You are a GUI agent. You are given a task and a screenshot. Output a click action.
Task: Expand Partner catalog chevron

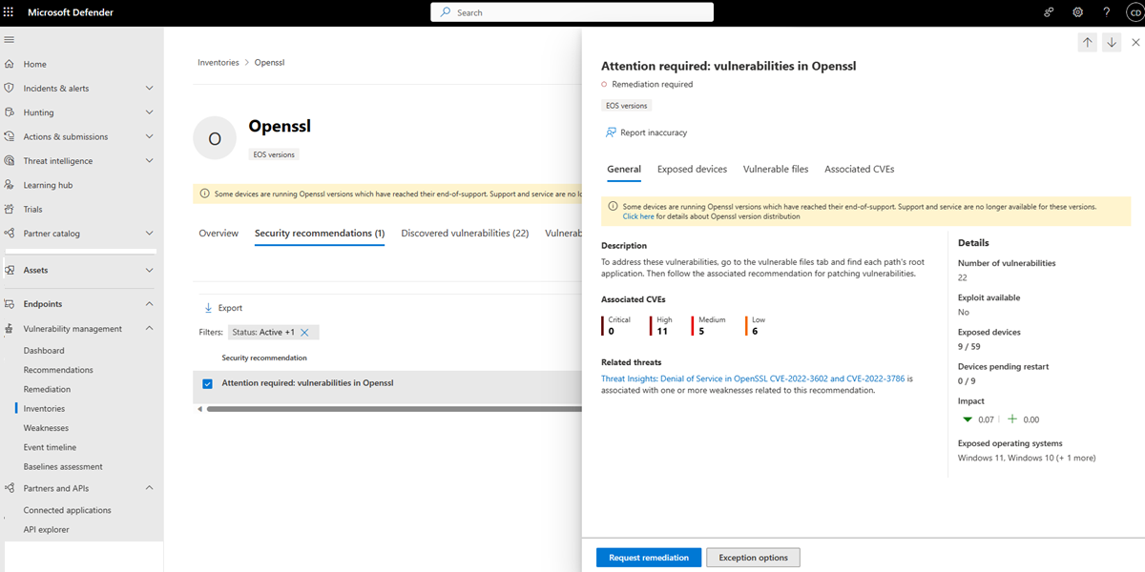(149, 234)
